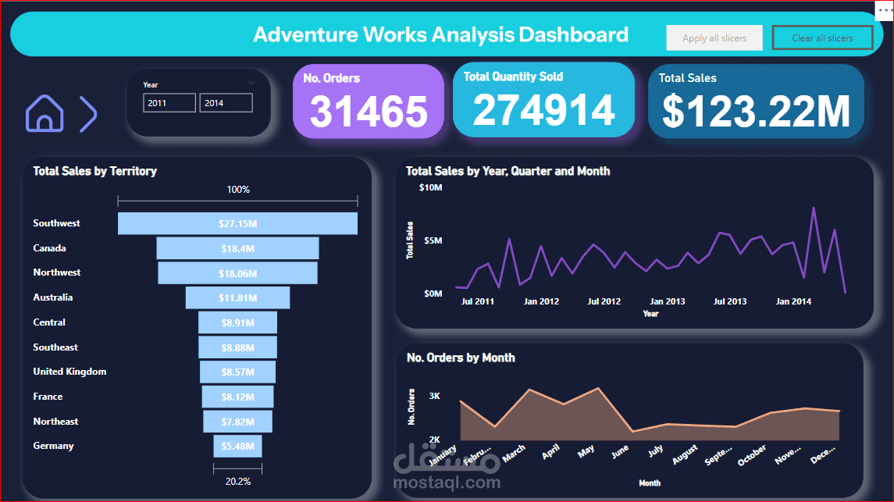Select France $8.12M funnel bar
The width and height of the screenshot is (894, 502).
(238, 397)
